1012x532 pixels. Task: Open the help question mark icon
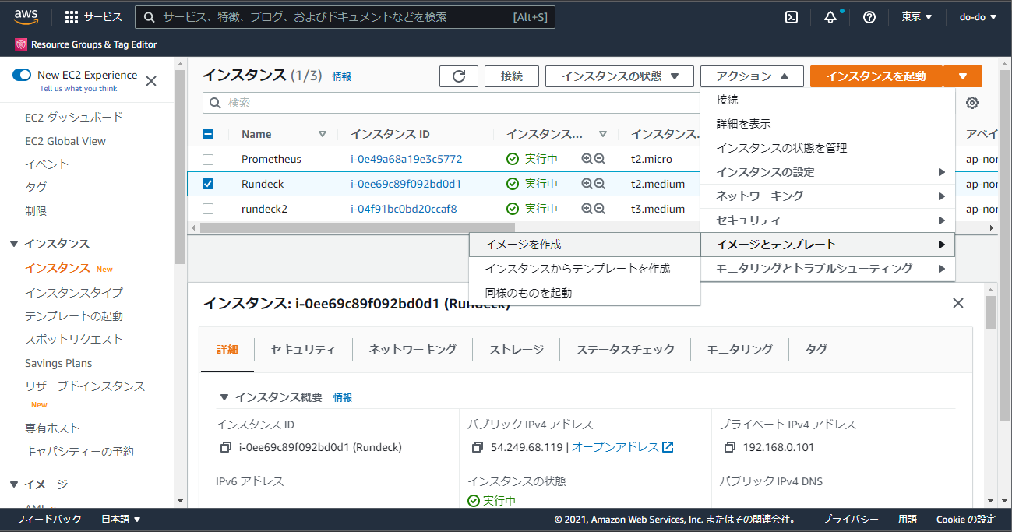[x=869, y=17]
